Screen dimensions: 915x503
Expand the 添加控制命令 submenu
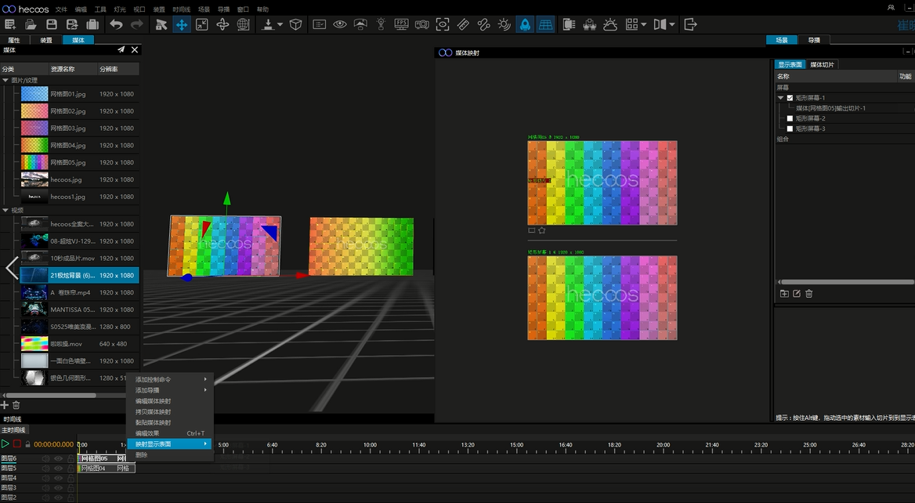pos(170,379)
